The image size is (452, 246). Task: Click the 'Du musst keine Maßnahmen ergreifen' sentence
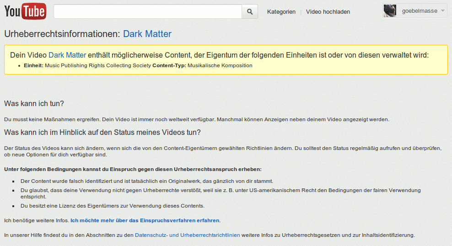(197, 119)
